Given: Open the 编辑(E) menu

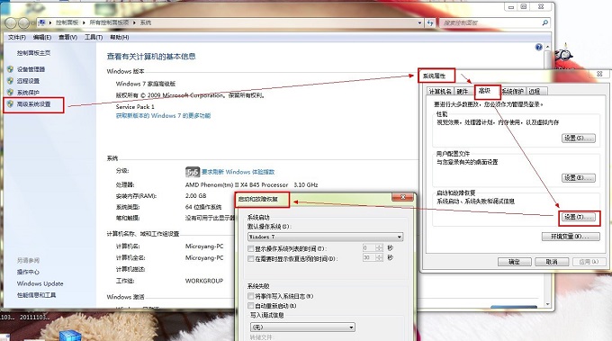Looking at the screenshot, I should 42,38.
